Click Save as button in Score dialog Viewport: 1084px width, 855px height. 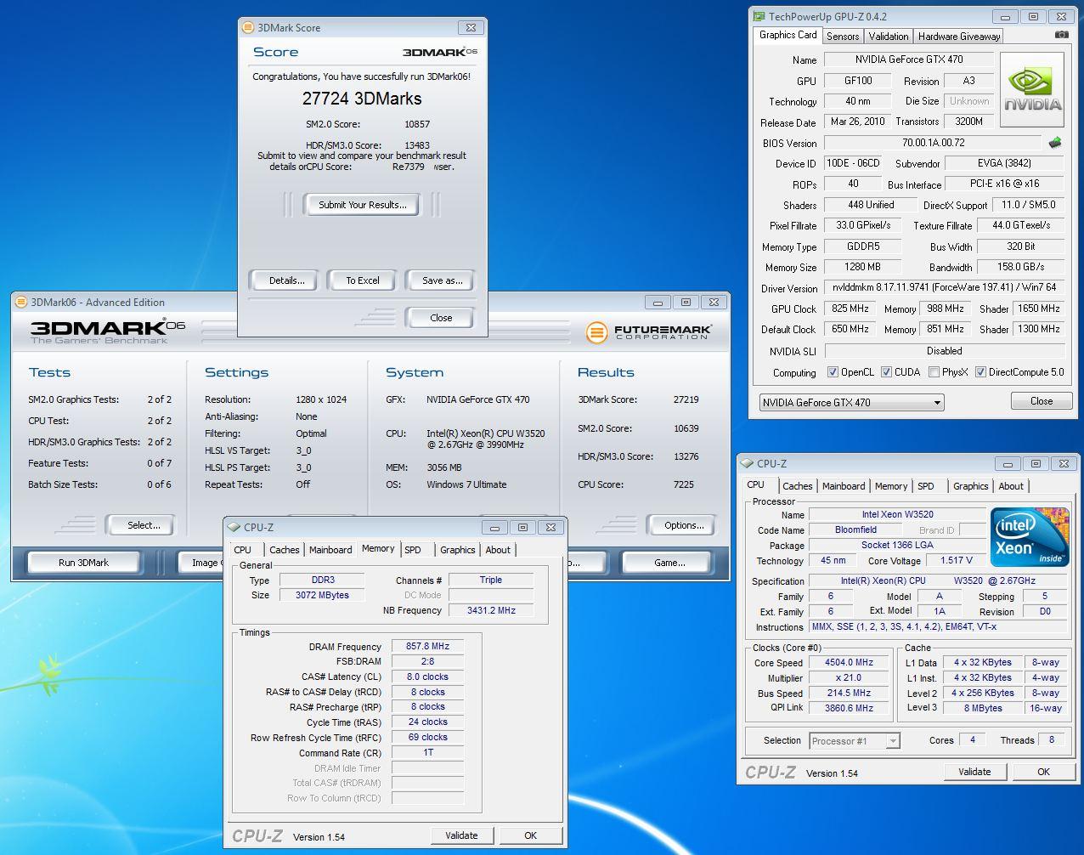442,280
